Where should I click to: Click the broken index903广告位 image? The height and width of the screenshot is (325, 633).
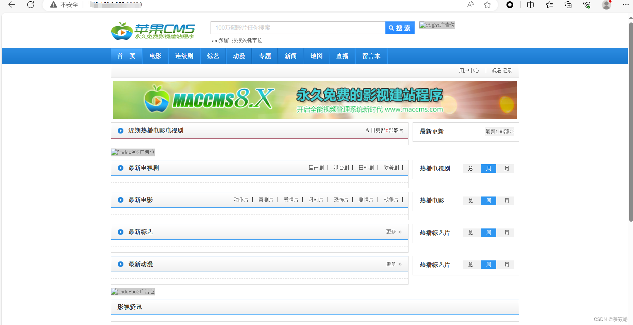(x=133, y=292)
